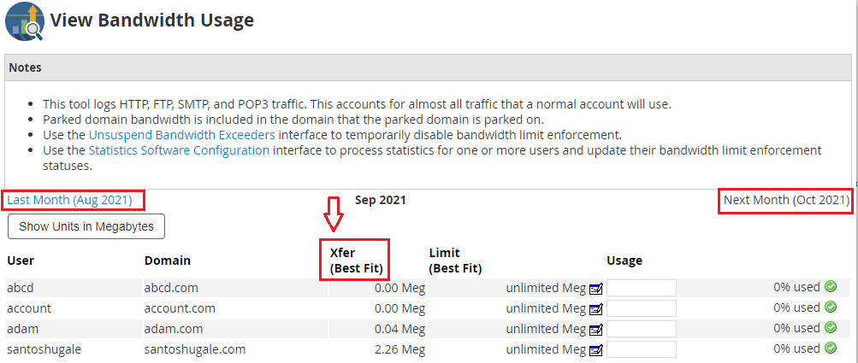The height and width of the screenshot is (363, 858).
Task: Go to Next Month (Oct 2021)
Action: [x=786, y=200]
